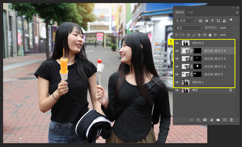Select the 생성형 채우기 3 layer mask
This screenshot has width=242, height=147.
click(x=197, y=59)
